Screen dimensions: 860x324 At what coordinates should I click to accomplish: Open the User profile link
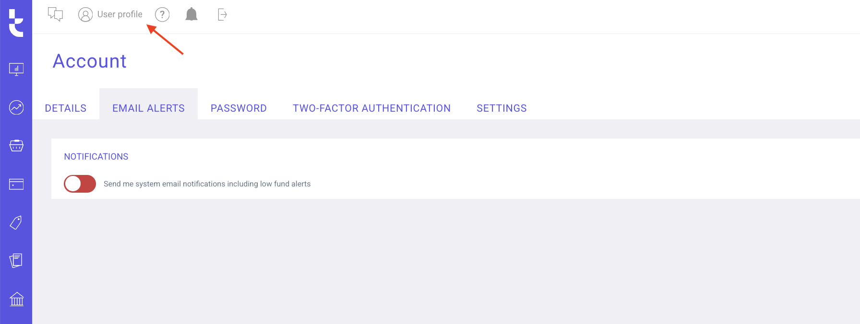coord(110,14)
